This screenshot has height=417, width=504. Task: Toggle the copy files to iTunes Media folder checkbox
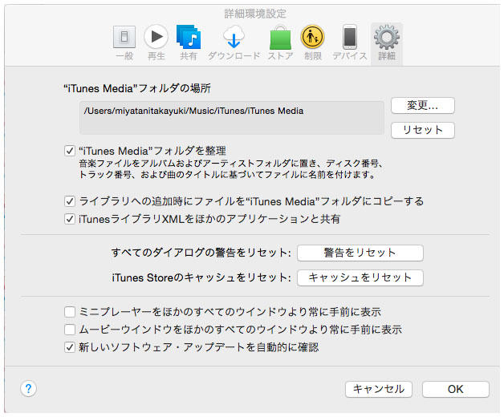(69, 201)
